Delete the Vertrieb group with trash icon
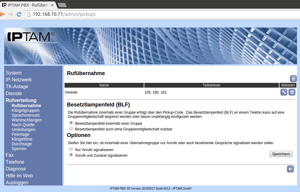 click(x=292, y=92)
